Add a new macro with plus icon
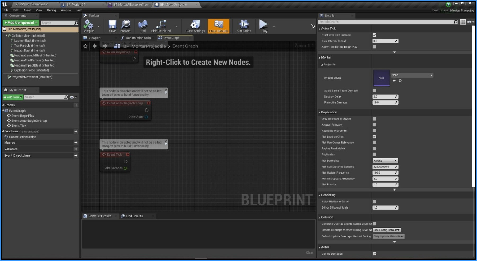This screenshot has width=477, height=261. (x=76, y=143)
